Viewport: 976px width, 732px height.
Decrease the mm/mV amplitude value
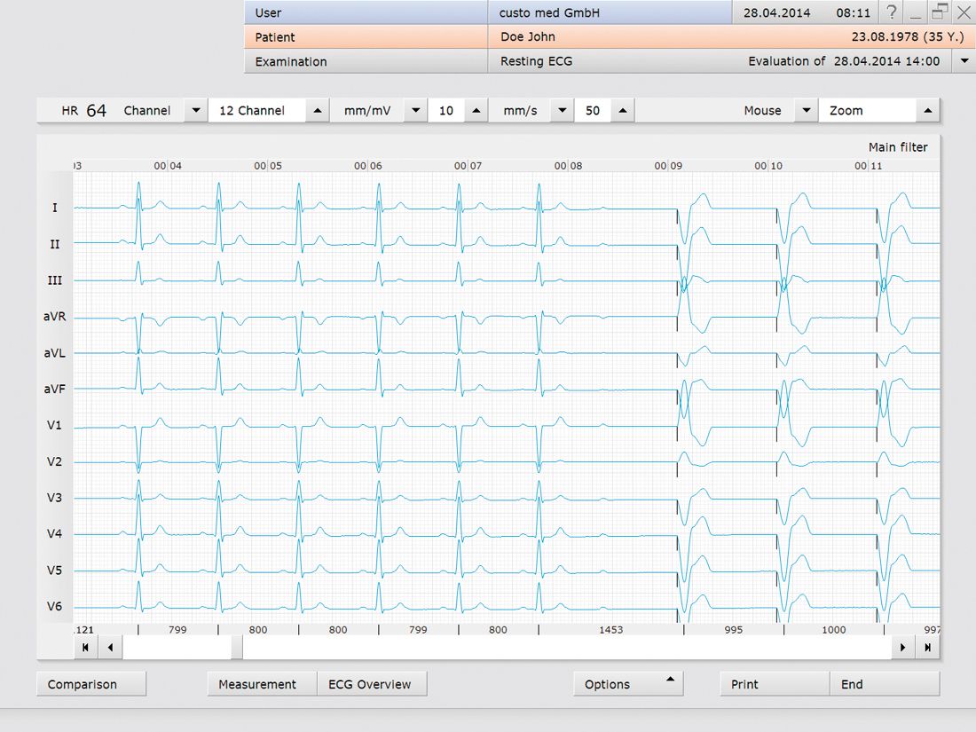pos(415,111)
